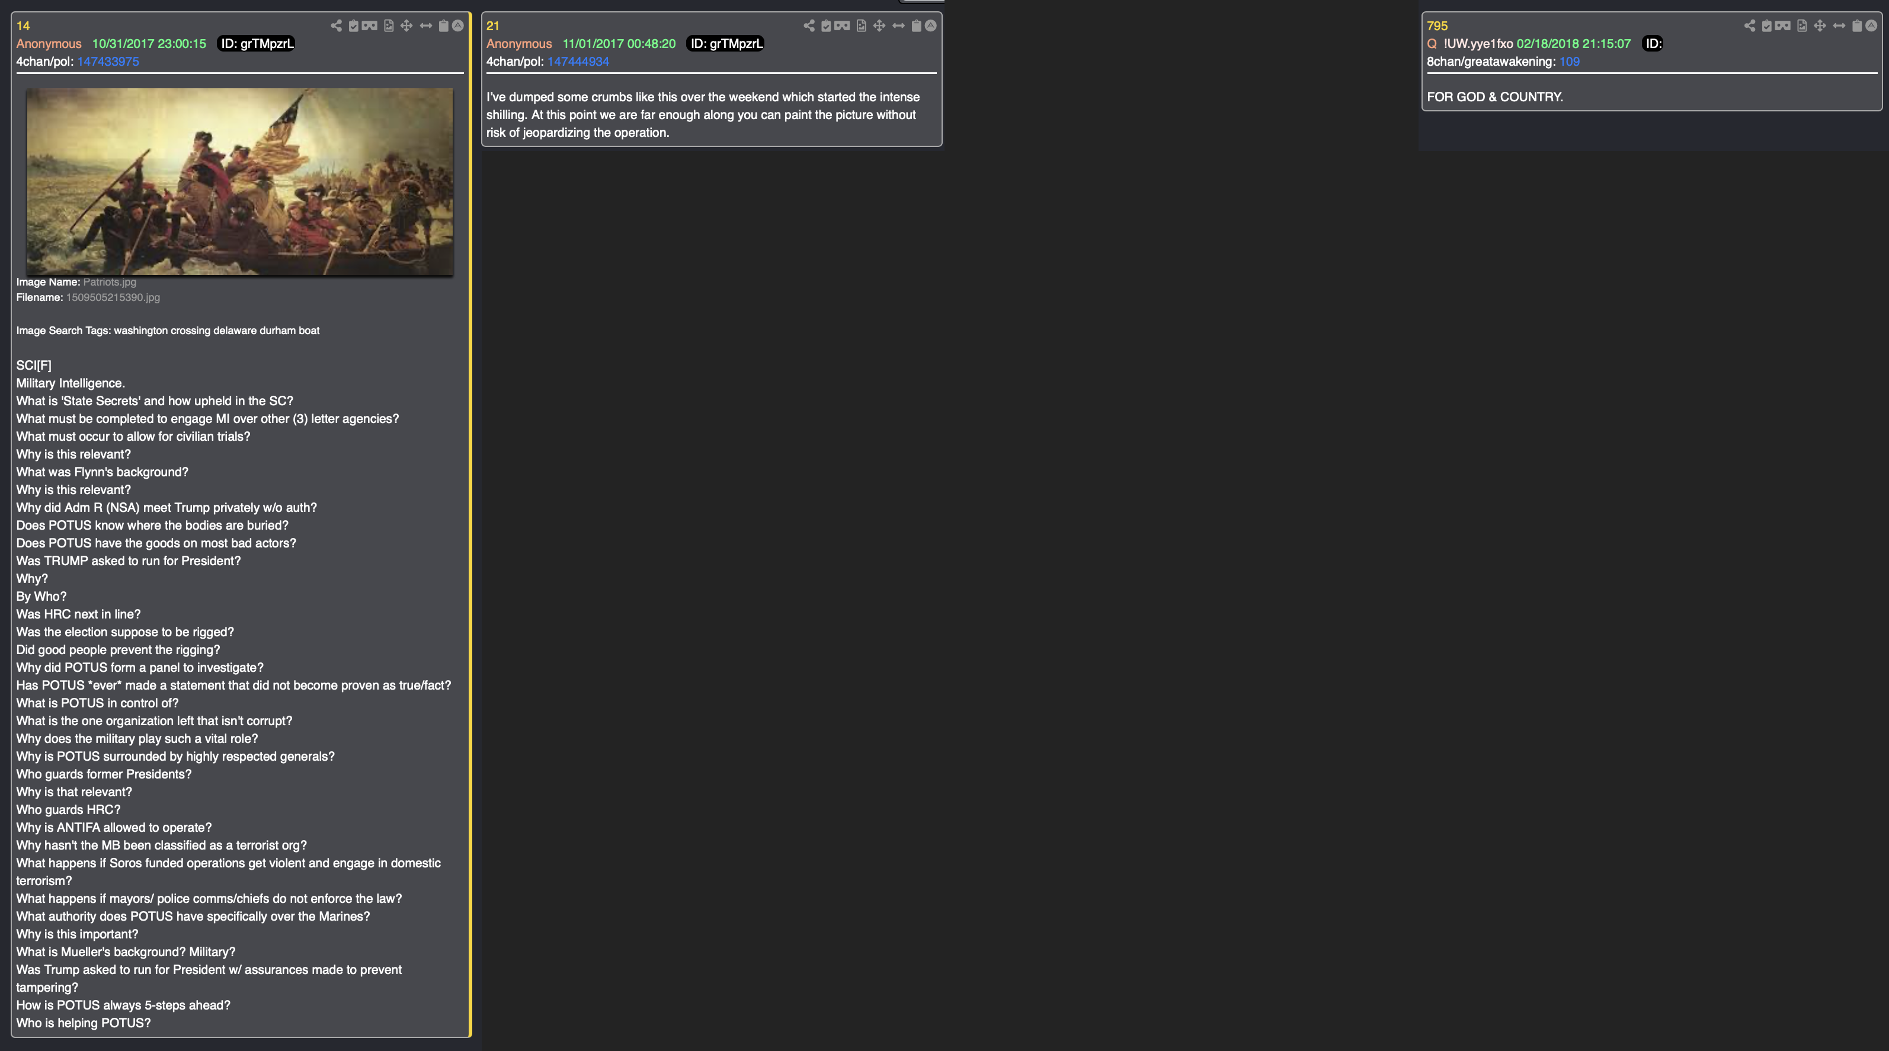The width and height of the screenshot is (1889, 1051).
Task: Click timestamp 02/18/2018 21:15:07
Action: tap(1574, 44)
